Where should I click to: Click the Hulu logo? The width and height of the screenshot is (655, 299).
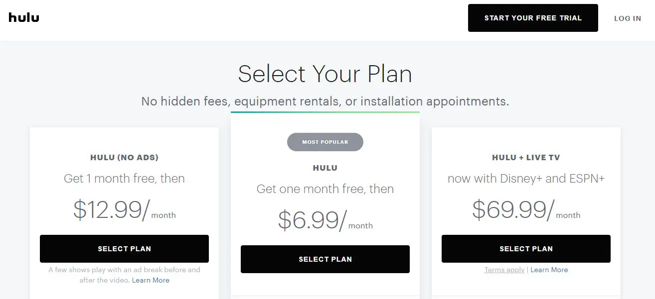tap(23, 17)
